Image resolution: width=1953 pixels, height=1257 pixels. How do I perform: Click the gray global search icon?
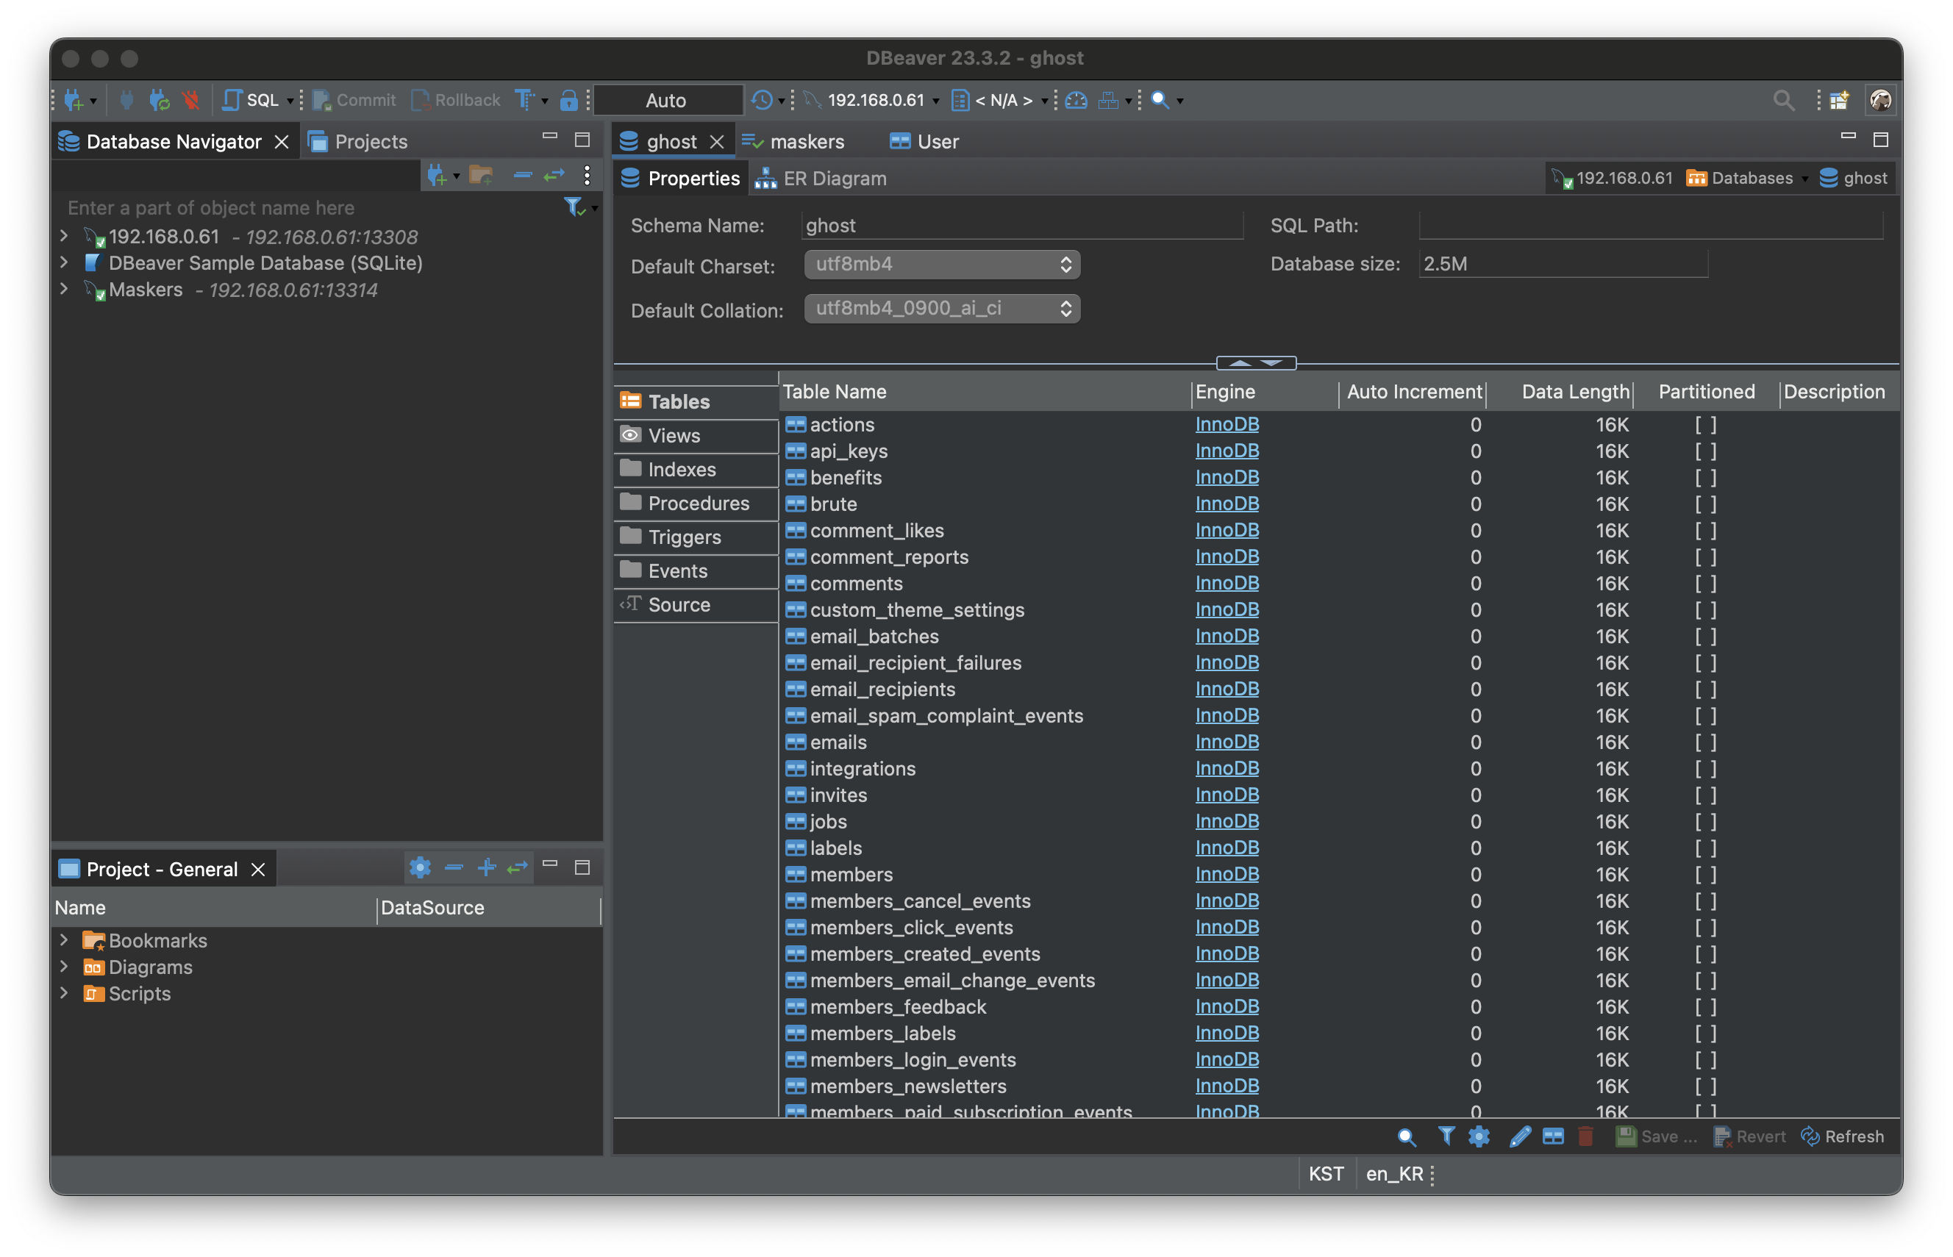[1783, 101]
